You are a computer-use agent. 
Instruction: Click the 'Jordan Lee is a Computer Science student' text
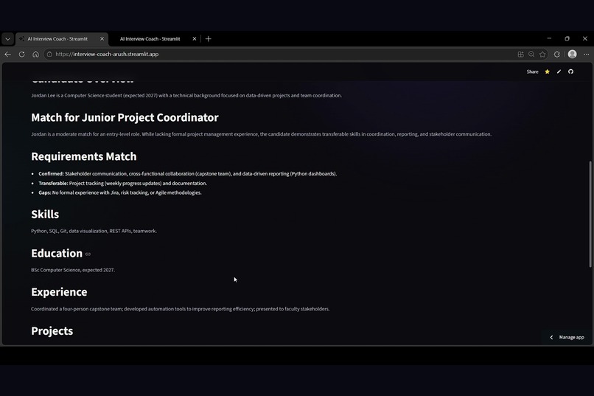pyautogui.click(x=186, y=95)
